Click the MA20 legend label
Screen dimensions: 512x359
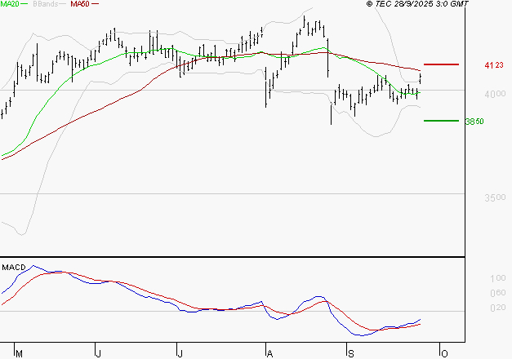tap(10, 4)
